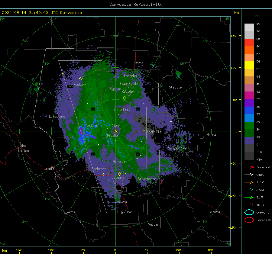This screenshot has height=254, width=272.
Task: Click the Hanna city label
Action: tap(211, 135)
